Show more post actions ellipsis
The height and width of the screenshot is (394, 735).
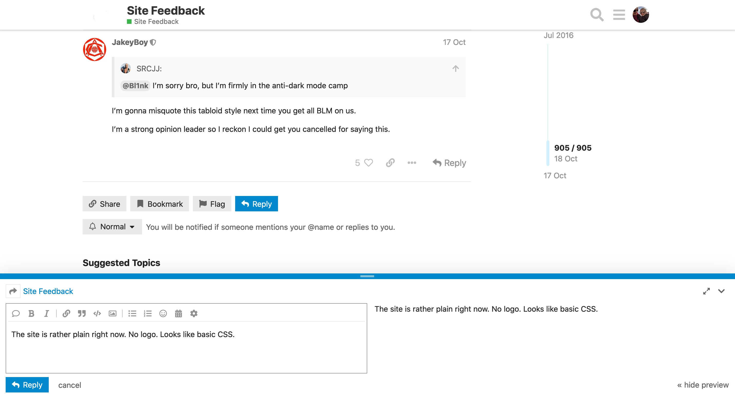point(411,163)
